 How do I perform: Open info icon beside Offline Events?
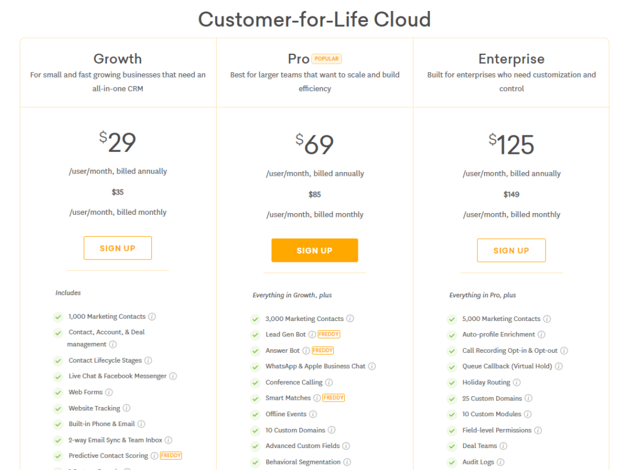313,414
